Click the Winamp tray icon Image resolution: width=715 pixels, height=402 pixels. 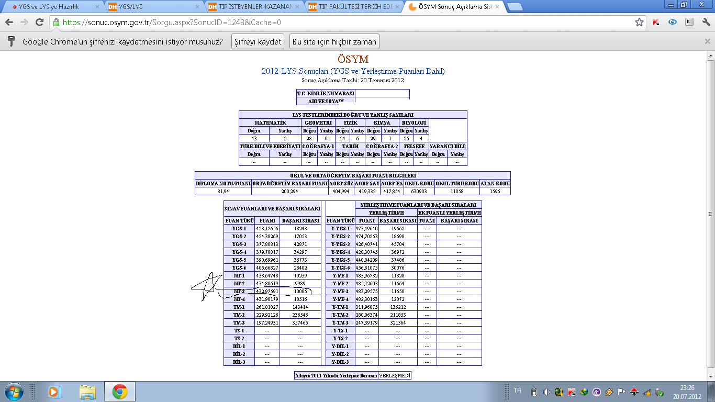tap(609, 392)
